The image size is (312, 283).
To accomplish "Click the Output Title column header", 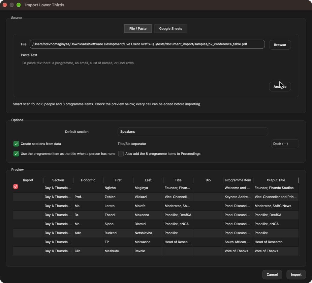I will tap(276, 180).
